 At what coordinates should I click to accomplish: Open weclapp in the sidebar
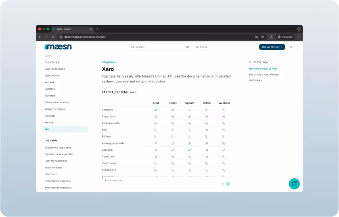[50, 116]
